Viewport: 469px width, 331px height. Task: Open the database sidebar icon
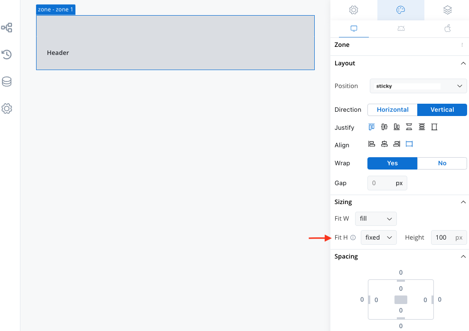click(x=7, y=81)
